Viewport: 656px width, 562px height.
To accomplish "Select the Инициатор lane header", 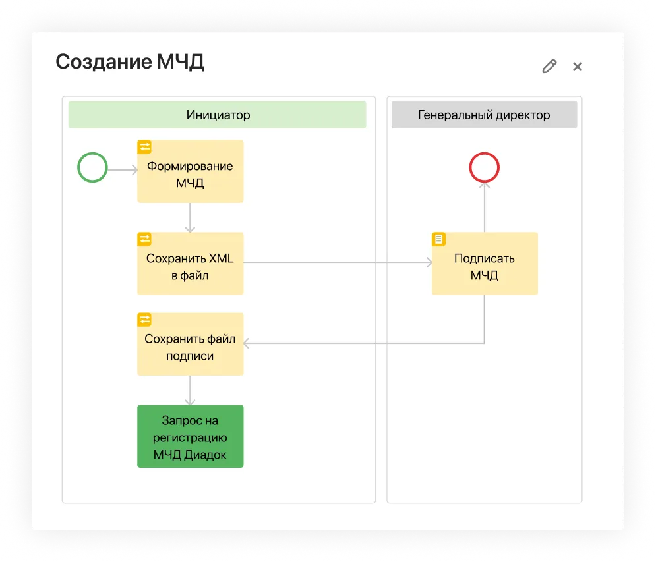I will pos(218,115).
